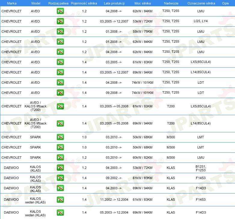Click 'KALOS sedan (KLAS)' in the 61kW / 83KM row

pyautogui.click(x=35, y=200)
